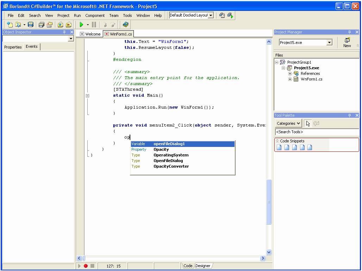Expand the References tree node
Image resolution: width=362 pixels, height=271 pixels.
[290, 73]
